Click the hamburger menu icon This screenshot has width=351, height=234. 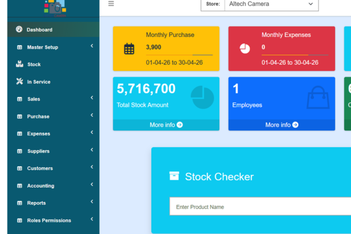[111, 4]
